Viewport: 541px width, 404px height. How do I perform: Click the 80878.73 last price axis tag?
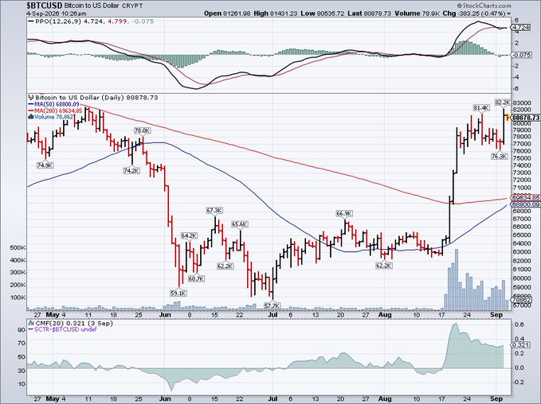click(526, 118)
